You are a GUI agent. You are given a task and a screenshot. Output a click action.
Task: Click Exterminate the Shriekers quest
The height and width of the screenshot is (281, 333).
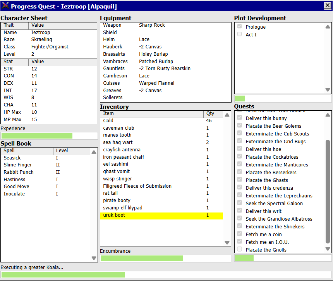[x=275, y=227]
